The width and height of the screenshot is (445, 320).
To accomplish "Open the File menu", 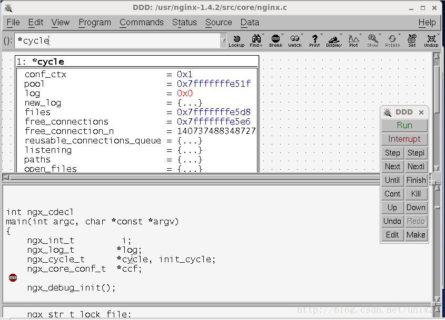I will [x=13, y=23].
